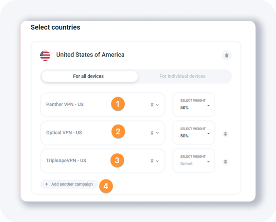The image size is (276, 222).
Task: Click the trash icon inside Optical VPN field
Action: tap(152, 133)
